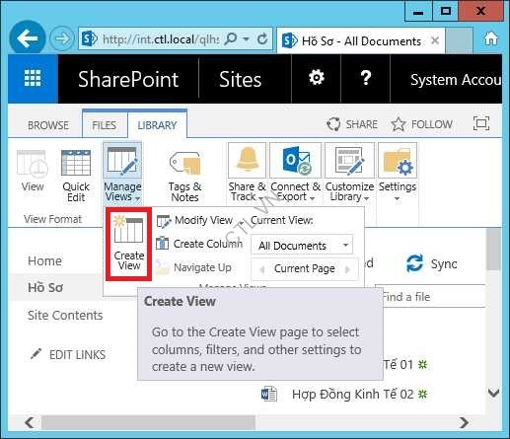Expand the Connect & Export group
This screenshot has height=439, width=510.
(295, 173)
